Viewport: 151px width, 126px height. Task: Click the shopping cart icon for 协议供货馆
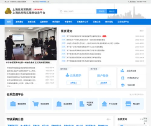[x=35, y=104]
